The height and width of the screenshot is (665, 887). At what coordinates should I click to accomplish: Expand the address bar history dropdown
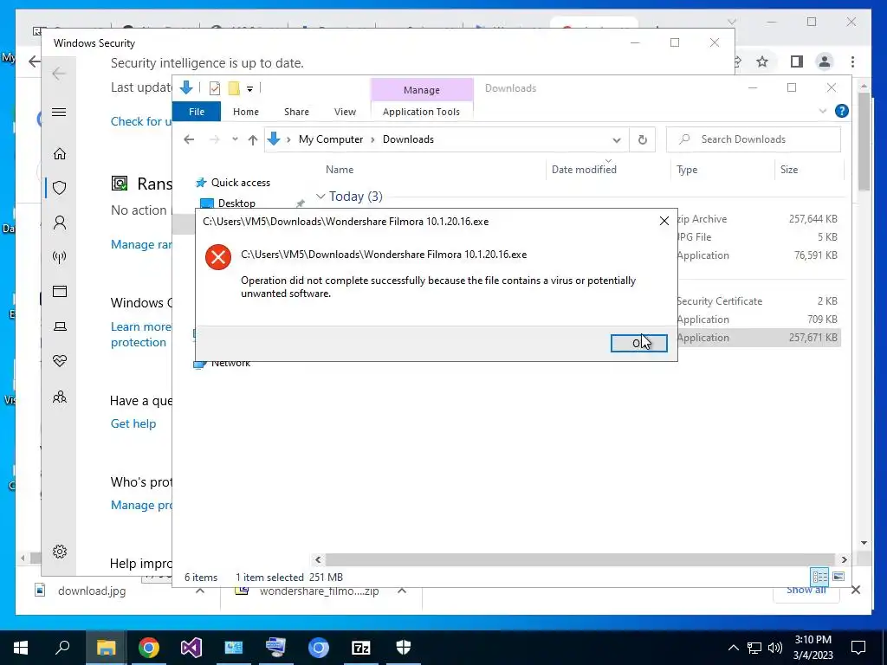[617, 139]
